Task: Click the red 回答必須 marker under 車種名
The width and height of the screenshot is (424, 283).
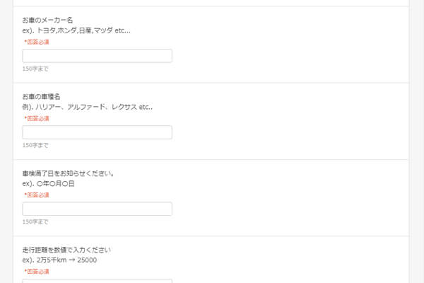Action: [37, 119]
